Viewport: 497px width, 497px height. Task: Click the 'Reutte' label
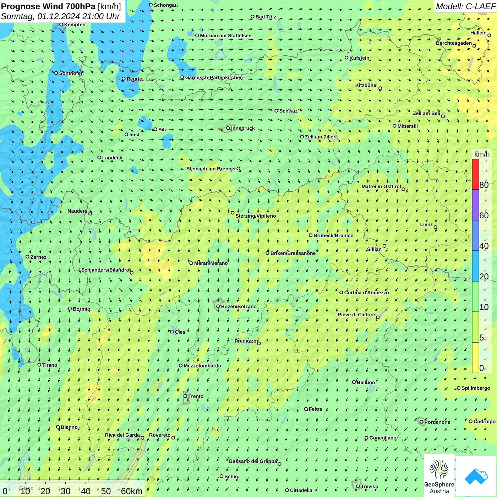click(135, 79)
